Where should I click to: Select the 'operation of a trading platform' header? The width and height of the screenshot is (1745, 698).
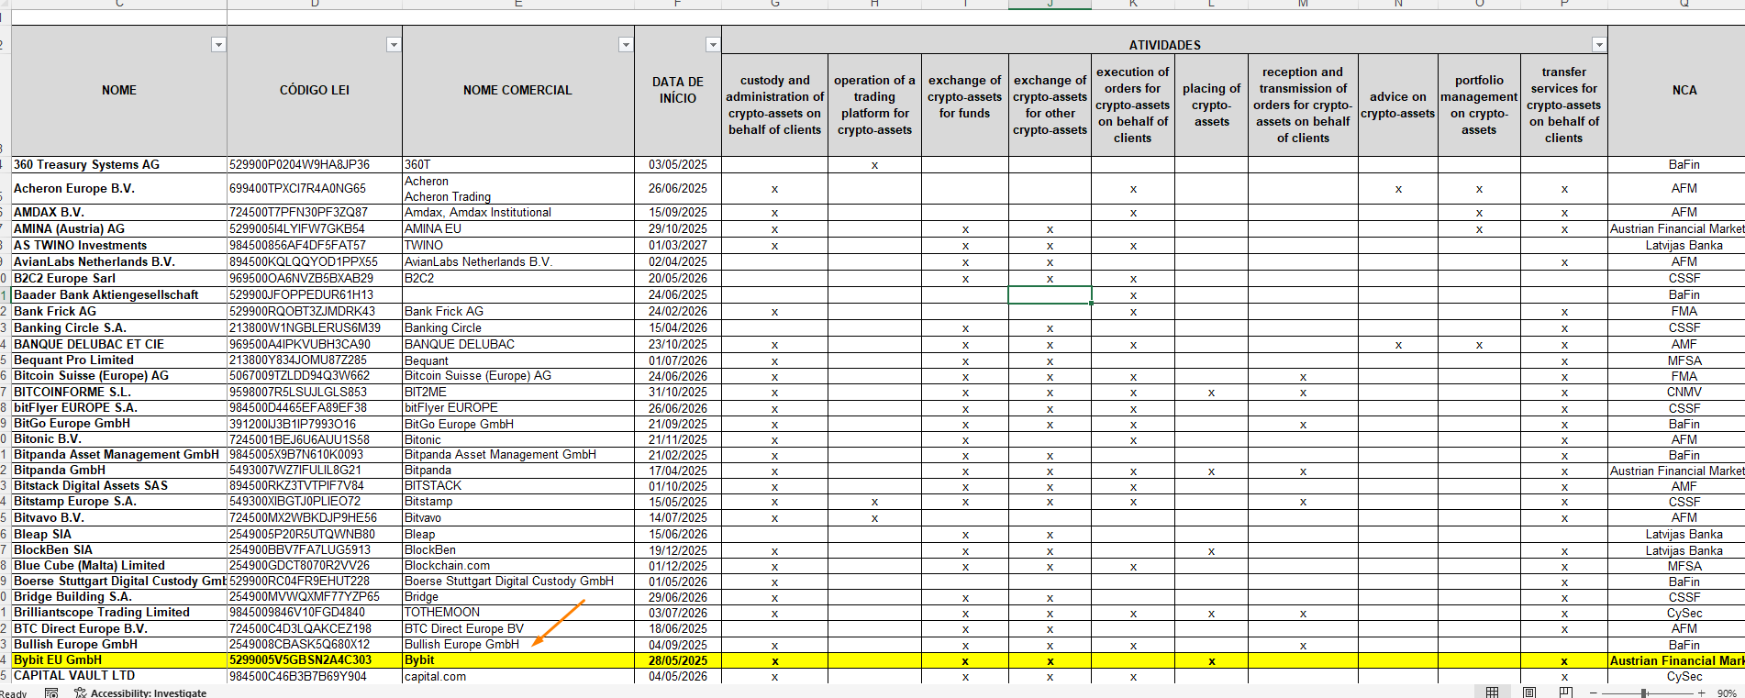[x=874, y=105]
